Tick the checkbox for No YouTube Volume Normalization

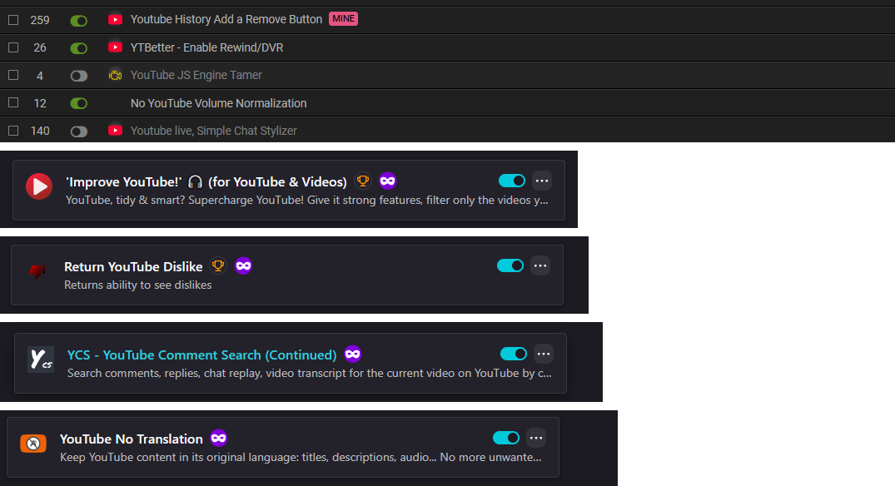(13, 102)
